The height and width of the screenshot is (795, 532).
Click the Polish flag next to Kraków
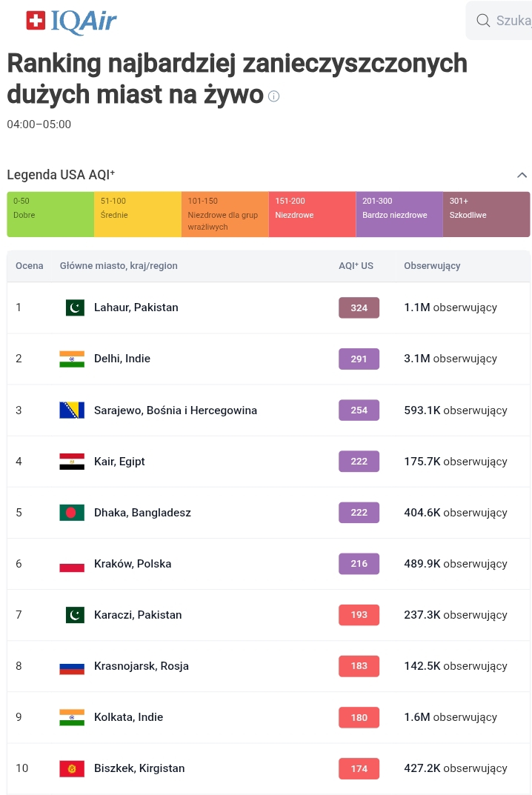pos(72,564)
